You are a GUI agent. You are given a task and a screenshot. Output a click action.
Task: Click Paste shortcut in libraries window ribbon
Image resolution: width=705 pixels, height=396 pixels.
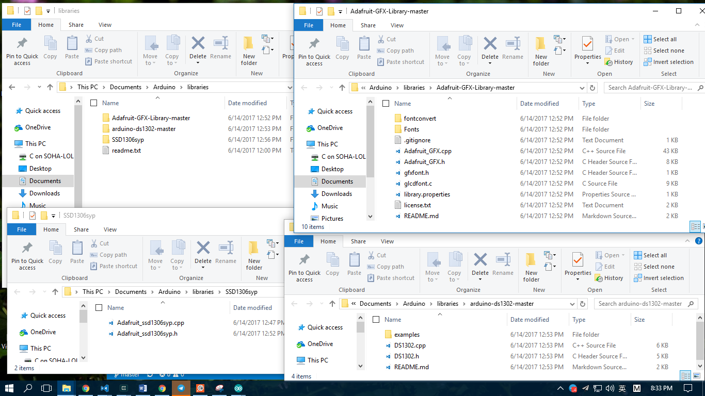click(x=108, y=61)
